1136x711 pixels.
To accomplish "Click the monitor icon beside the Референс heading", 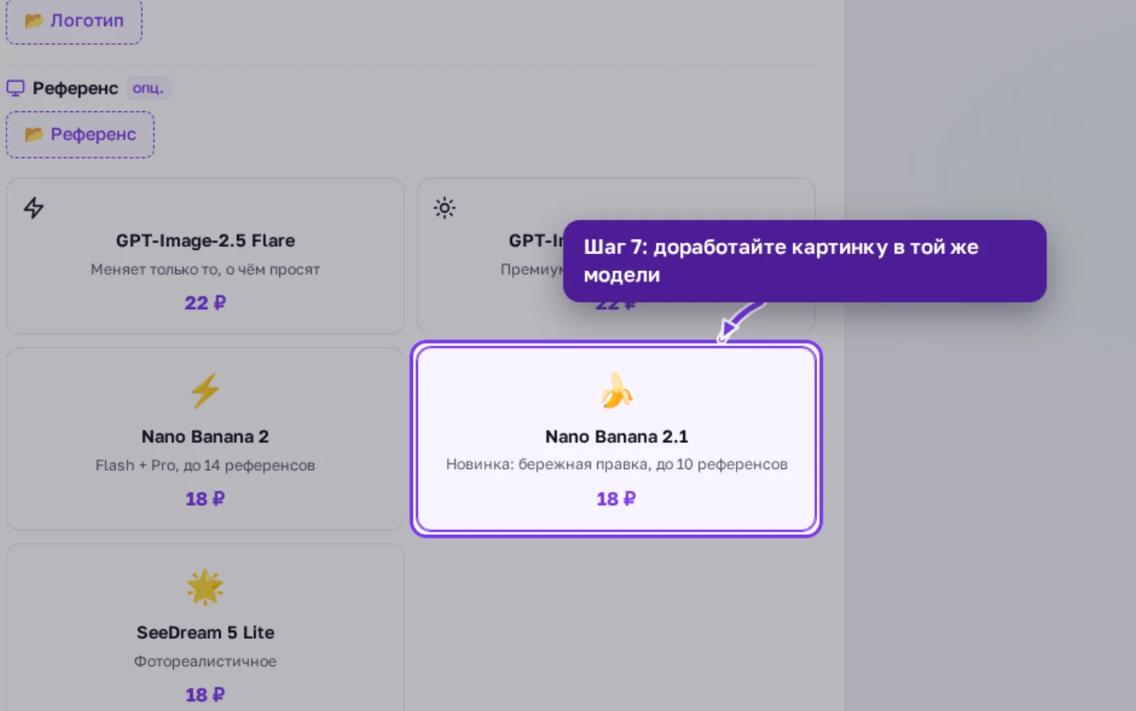I will [x=15, y=88].
